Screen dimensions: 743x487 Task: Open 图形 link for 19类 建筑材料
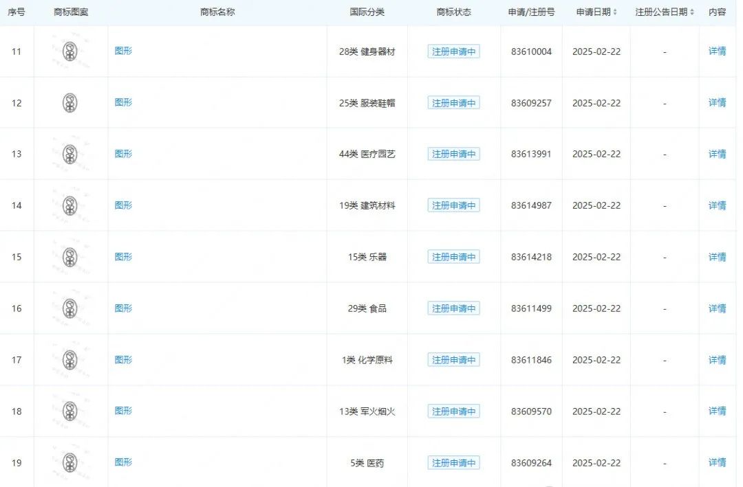[x=123, y=205]
